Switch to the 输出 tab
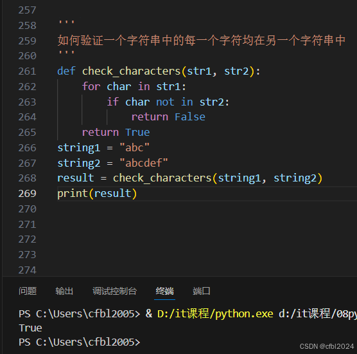357x354 pixels. click(x=64, y=291)
